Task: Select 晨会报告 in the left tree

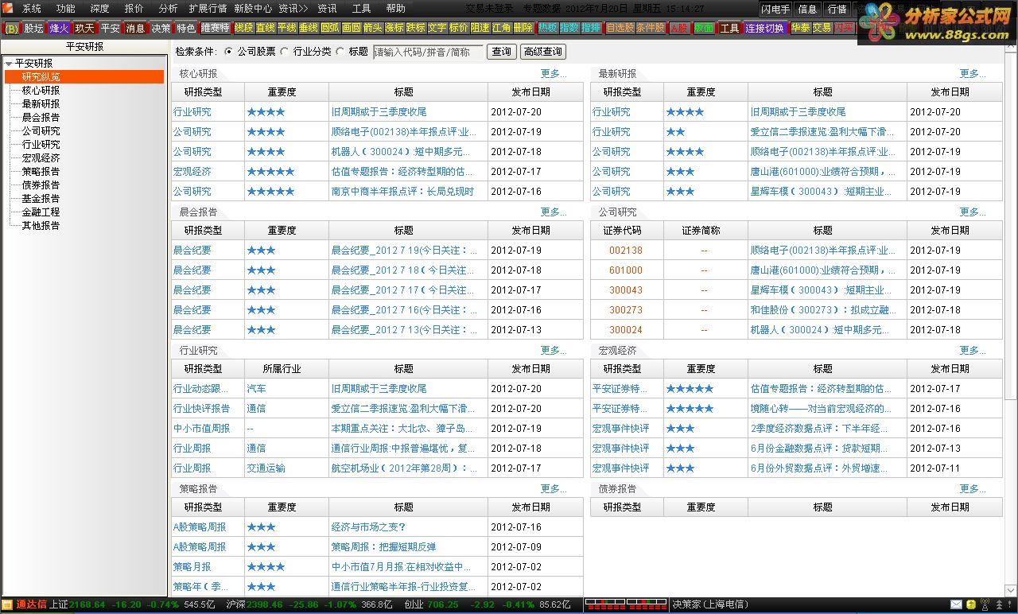Action: tap(41, 118)
